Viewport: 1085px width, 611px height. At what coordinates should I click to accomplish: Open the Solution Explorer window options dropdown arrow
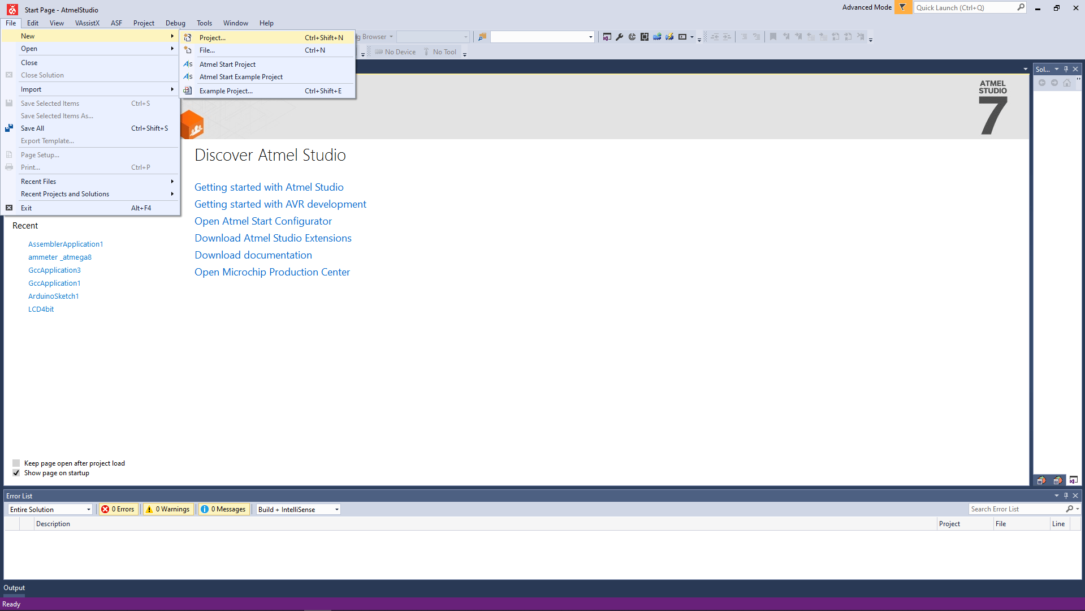(1056, 69)
